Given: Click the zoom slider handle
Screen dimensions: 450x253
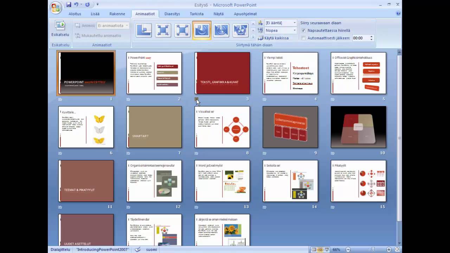Looking at the screenshot, I should pos(373,249).
